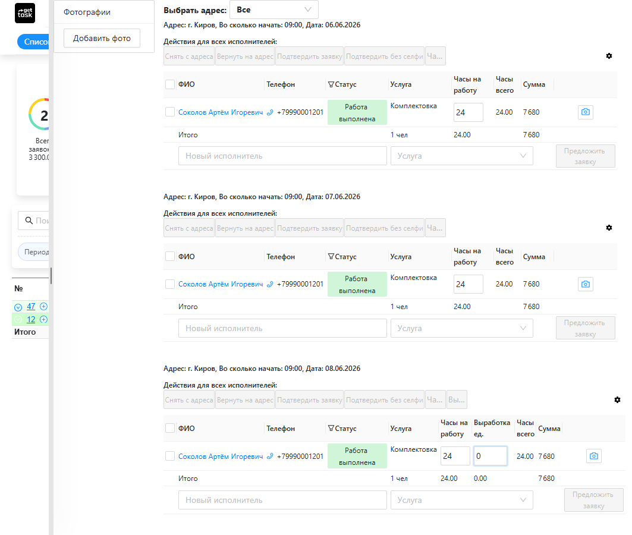The width and height of the screenshot is (632, 535).
Task: Click plus icon next to request 47
Action: coord(43,307)
